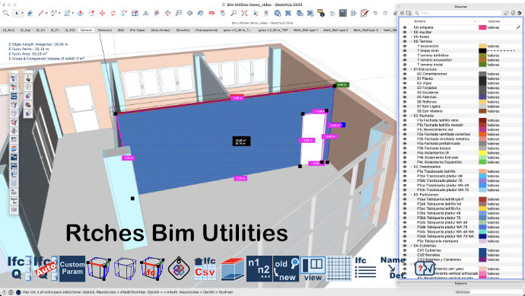Image resolution: width=525 pixels, height=296 pixels.
Task: Click the Zoom Extents toolbar icon
Action: (244, 13)
